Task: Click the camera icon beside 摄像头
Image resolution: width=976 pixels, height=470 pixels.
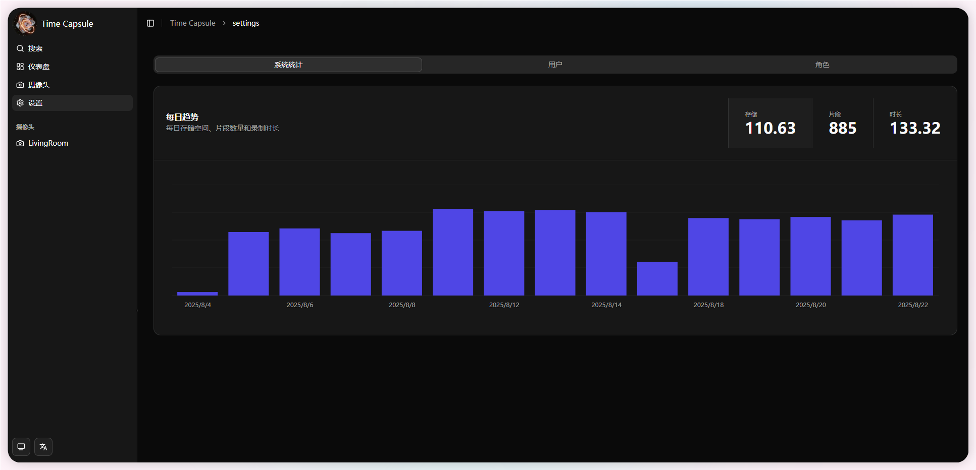Action: point(20,85)
